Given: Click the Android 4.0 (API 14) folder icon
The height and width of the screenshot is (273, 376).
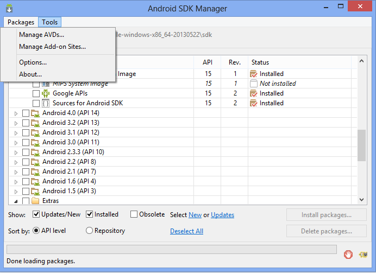Looking at the screenshot, I should click(x=35, y=113).
